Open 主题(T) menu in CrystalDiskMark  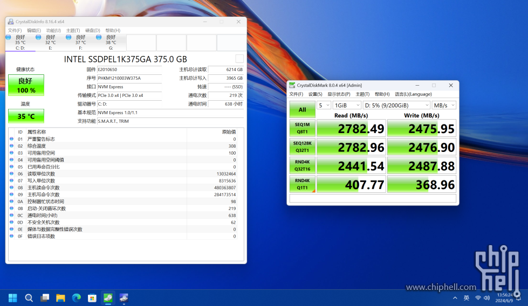[x=362, y=94]
